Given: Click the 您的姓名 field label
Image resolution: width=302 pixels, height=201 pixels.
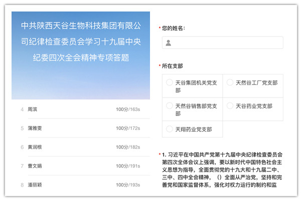Looking at the screenshot, I should point(173,28).
